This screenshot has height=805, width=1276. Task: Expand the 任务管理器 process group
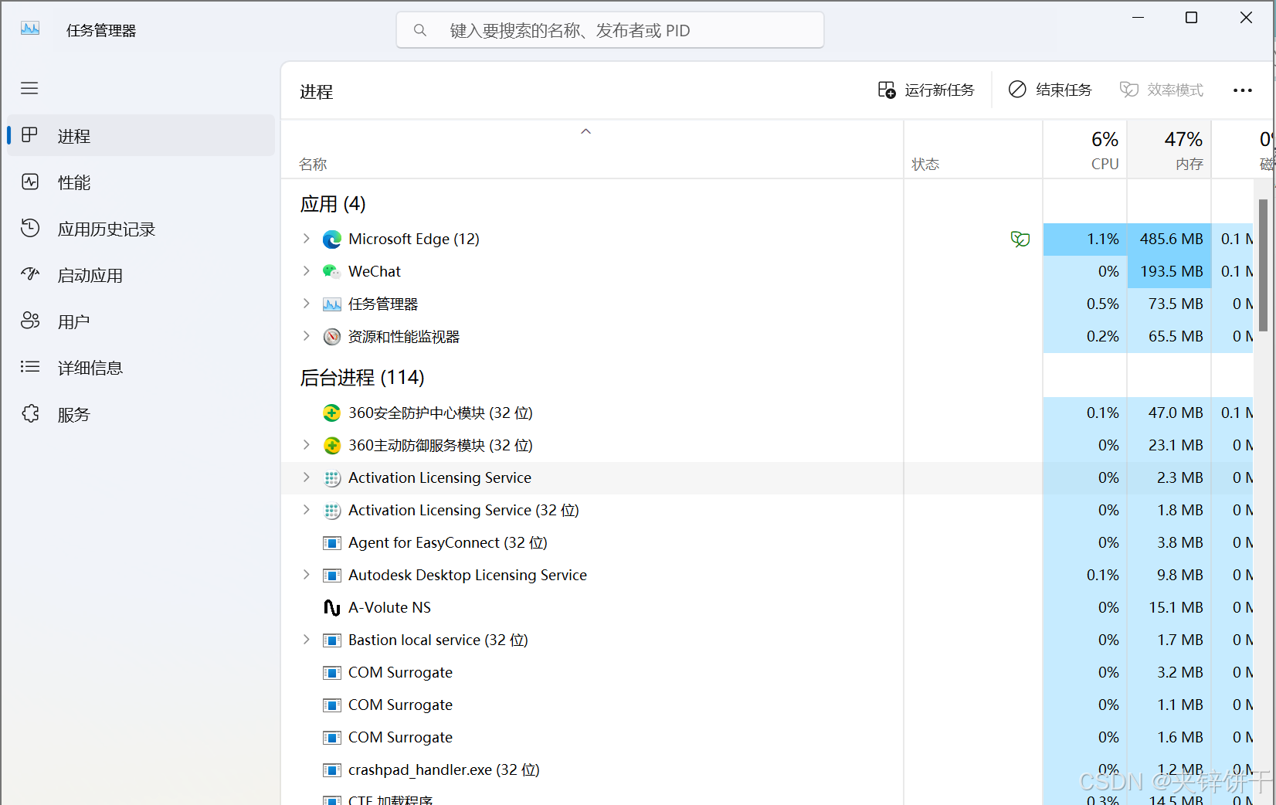307,304
